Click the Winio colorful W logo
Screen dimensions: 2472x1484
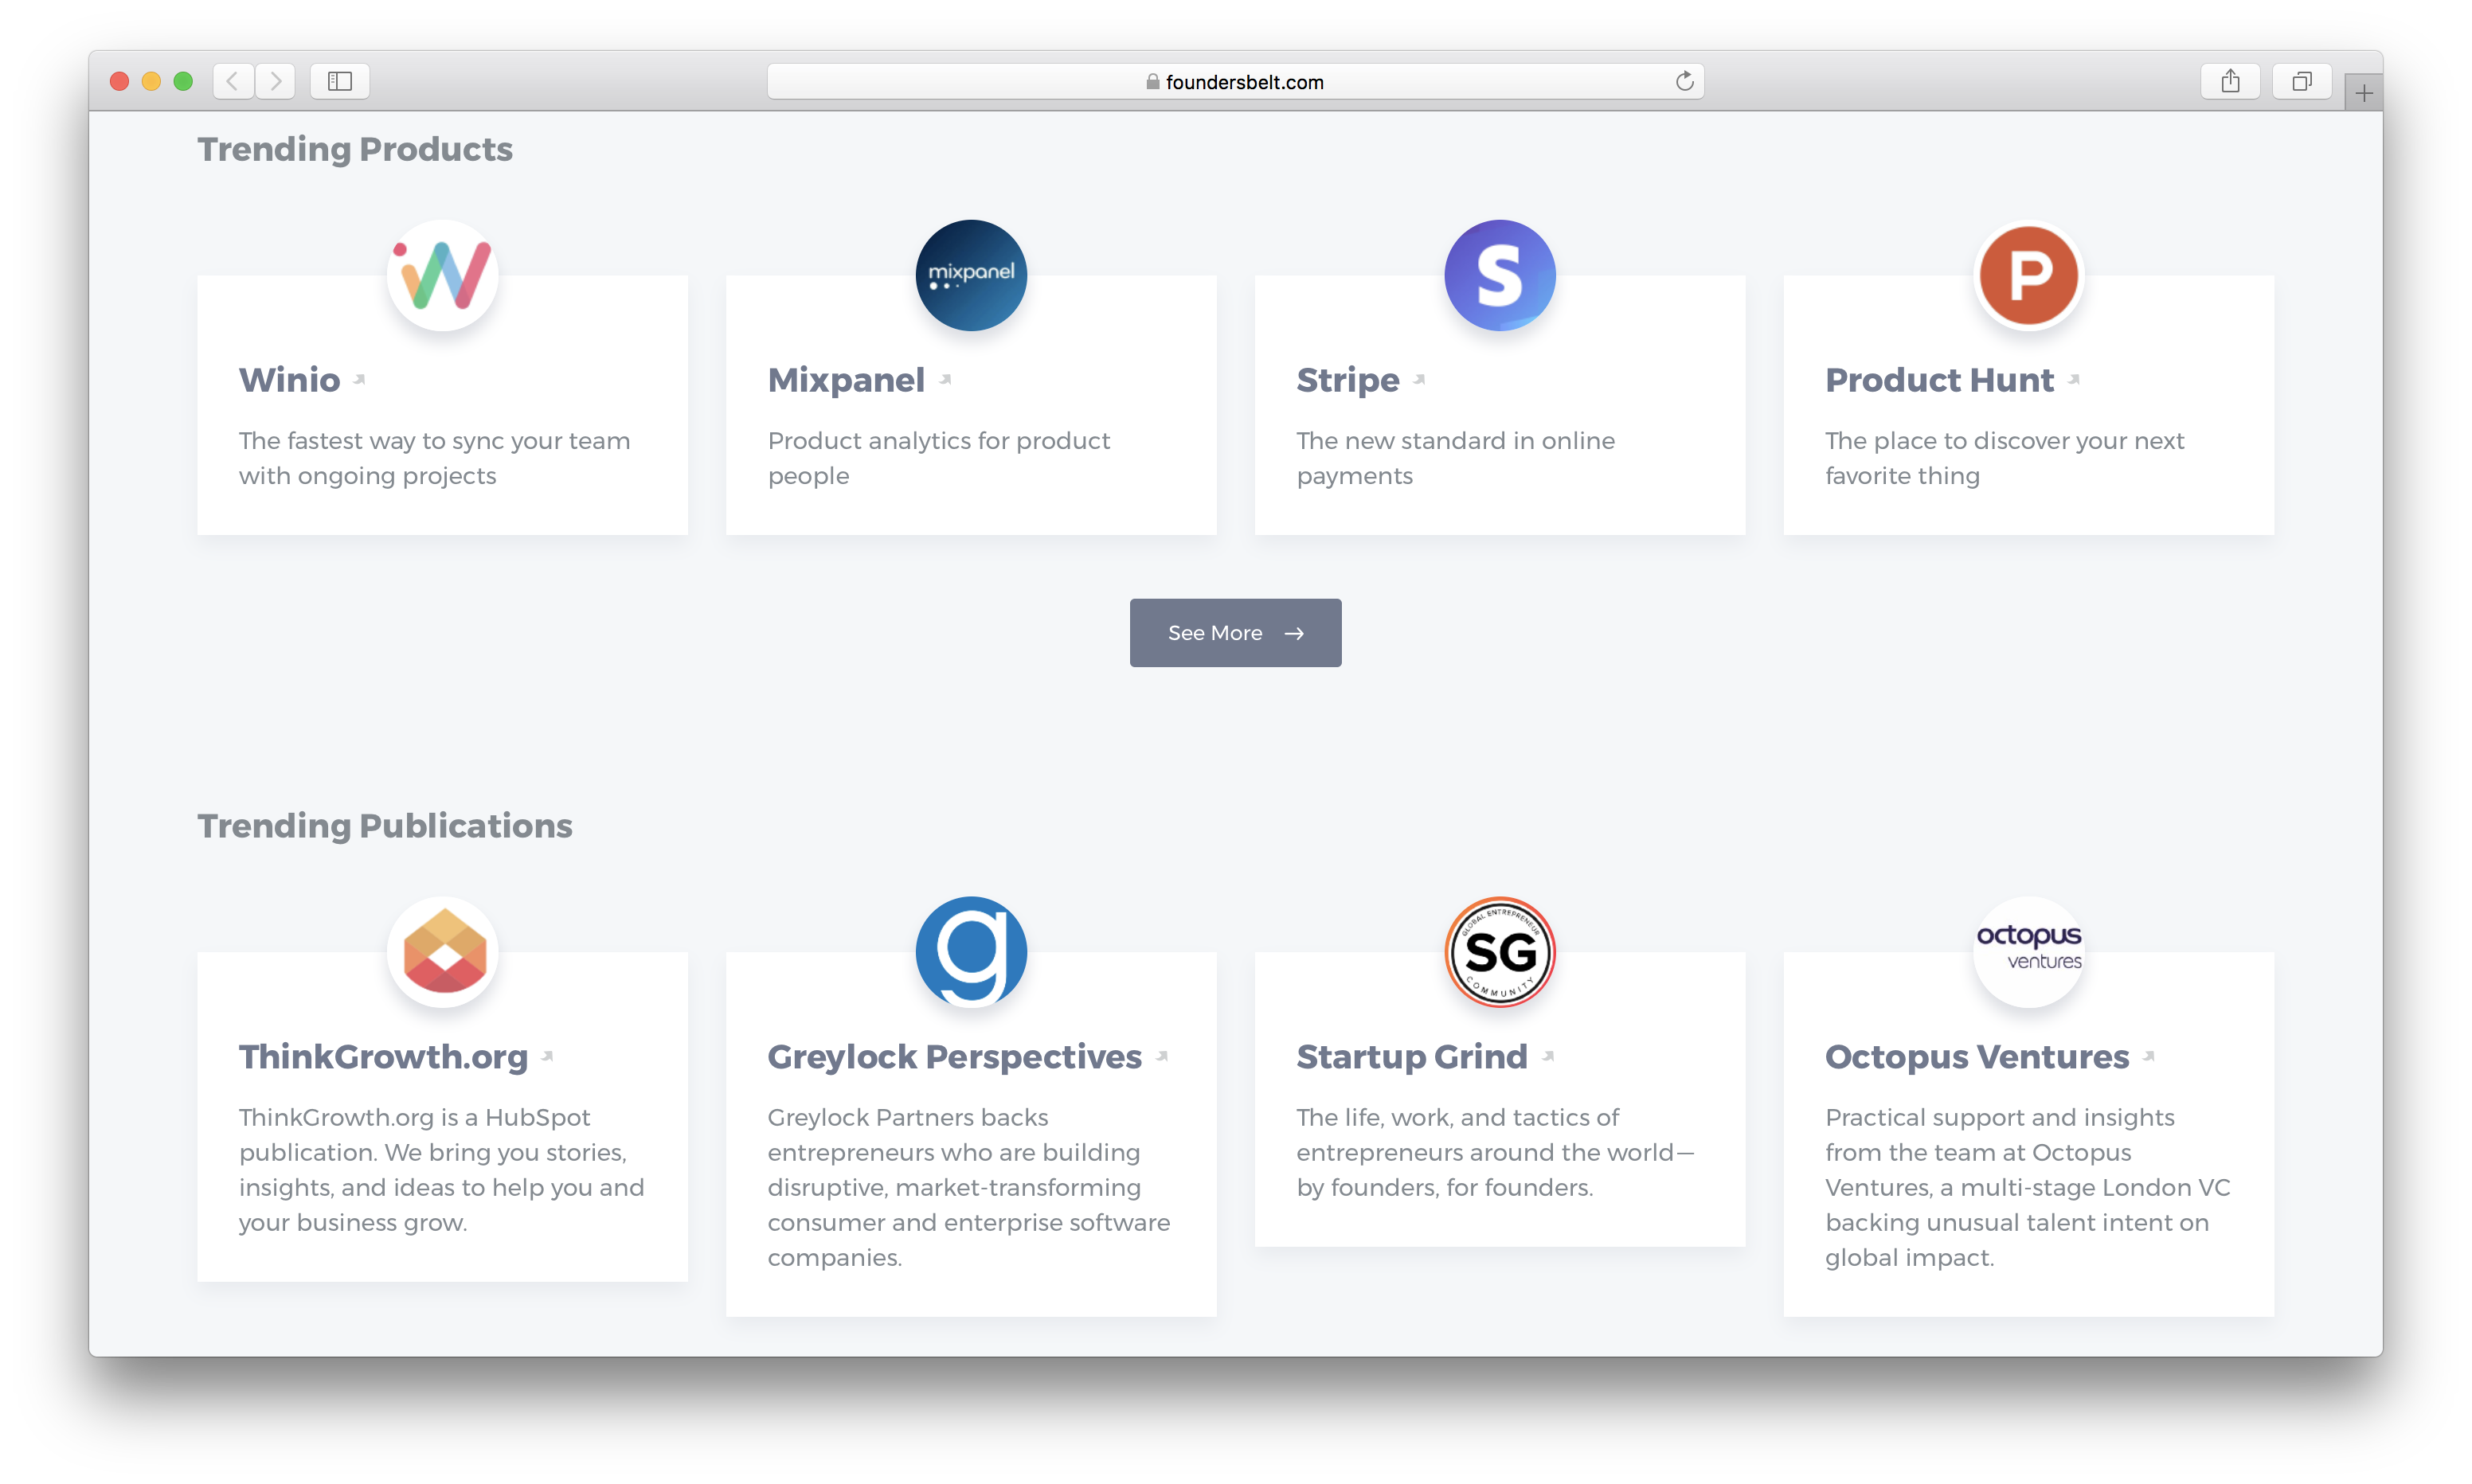pyautogui.click(x=442, y=275)
